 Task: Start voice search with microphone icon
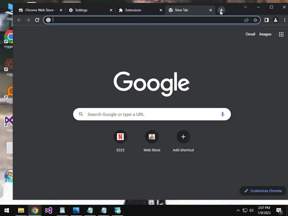click(222, 114)
